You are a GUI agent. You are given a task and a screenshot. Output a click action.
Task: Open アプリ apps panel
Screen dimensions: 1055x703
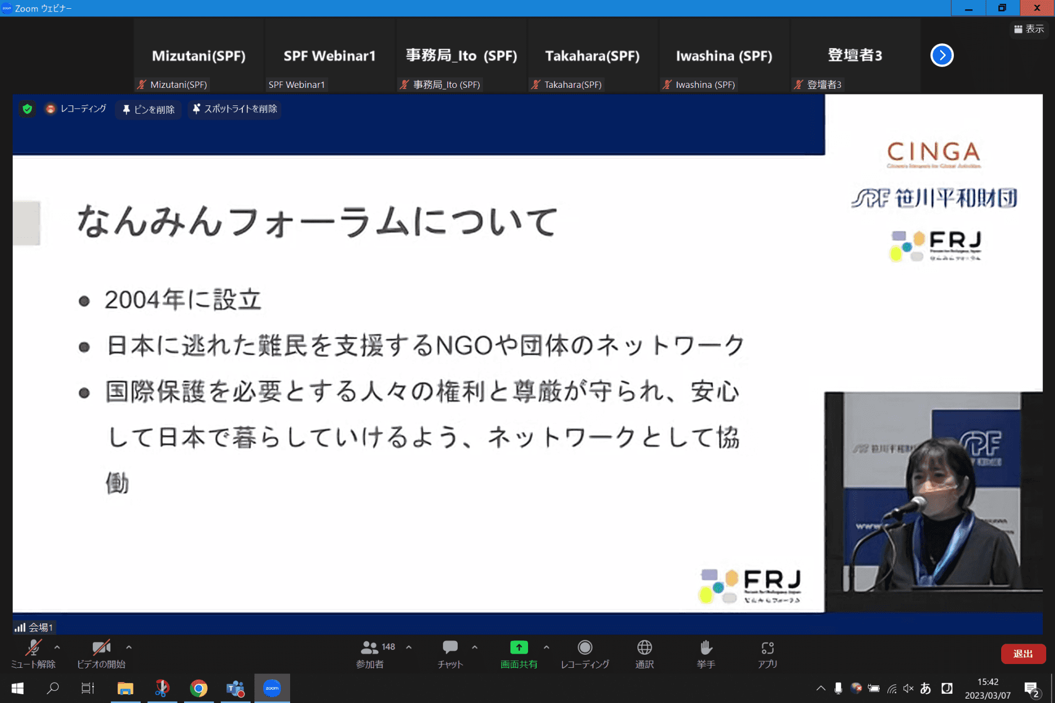(x=768, y=654)
